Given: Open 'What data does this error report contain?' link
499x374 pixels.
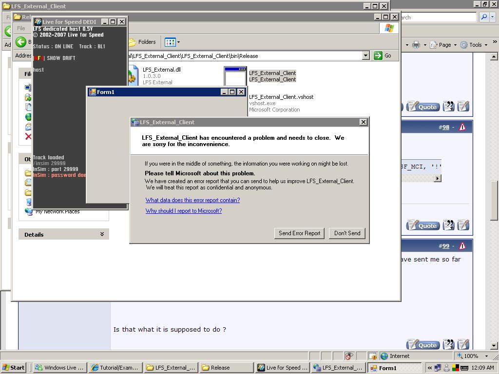Looking at the screenshot, I should 192,200.
